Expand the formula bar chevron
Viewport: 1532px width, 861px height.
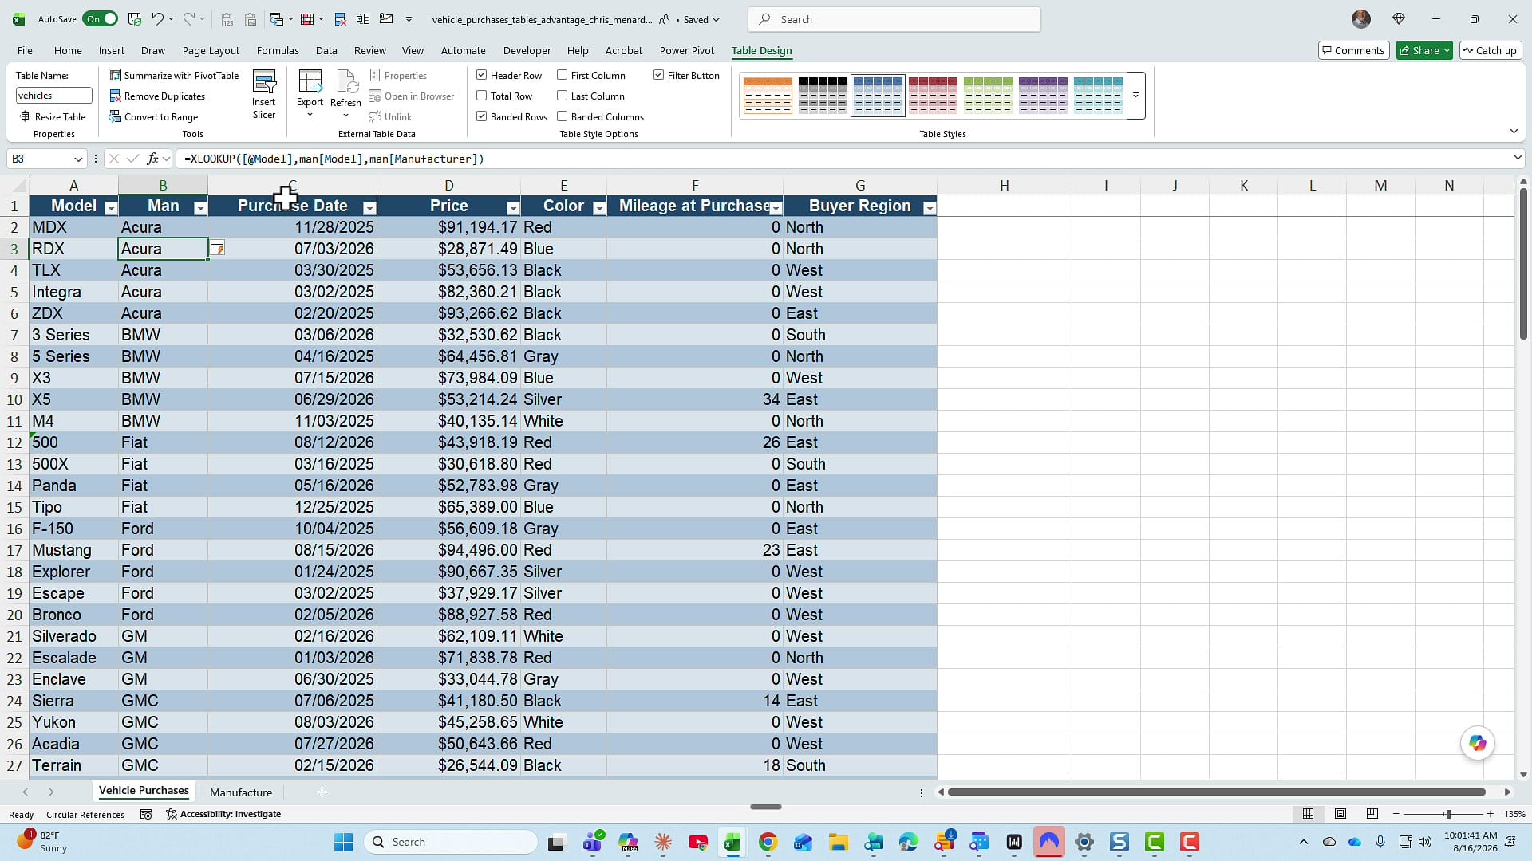point(1517,158)
